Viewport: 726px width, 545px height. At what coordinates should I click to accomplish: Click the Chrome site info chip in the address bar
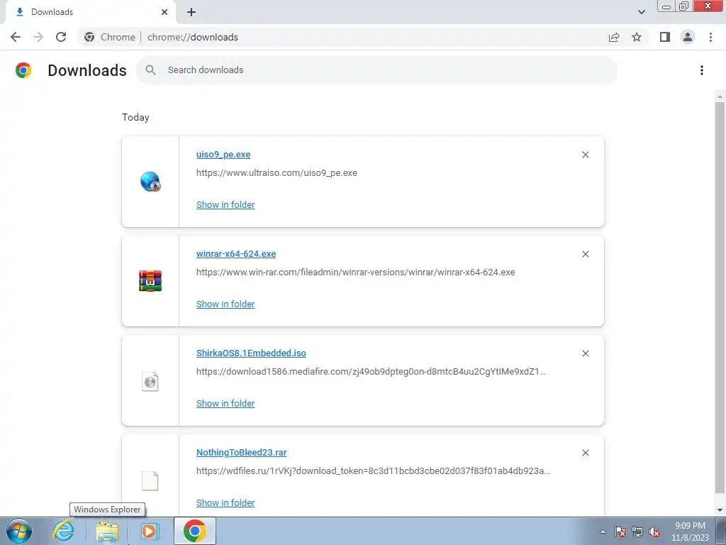(111, 37)
